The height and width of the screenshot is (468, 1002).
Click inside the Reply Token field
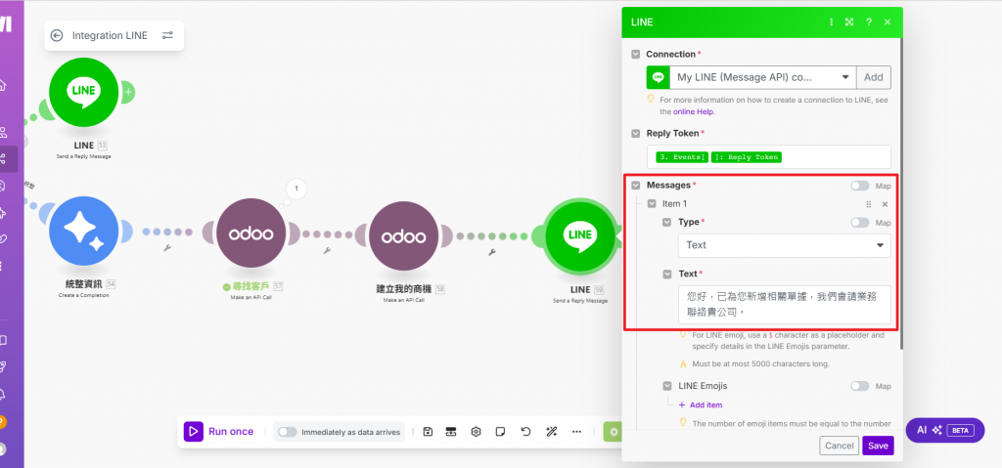click(769, 157)
